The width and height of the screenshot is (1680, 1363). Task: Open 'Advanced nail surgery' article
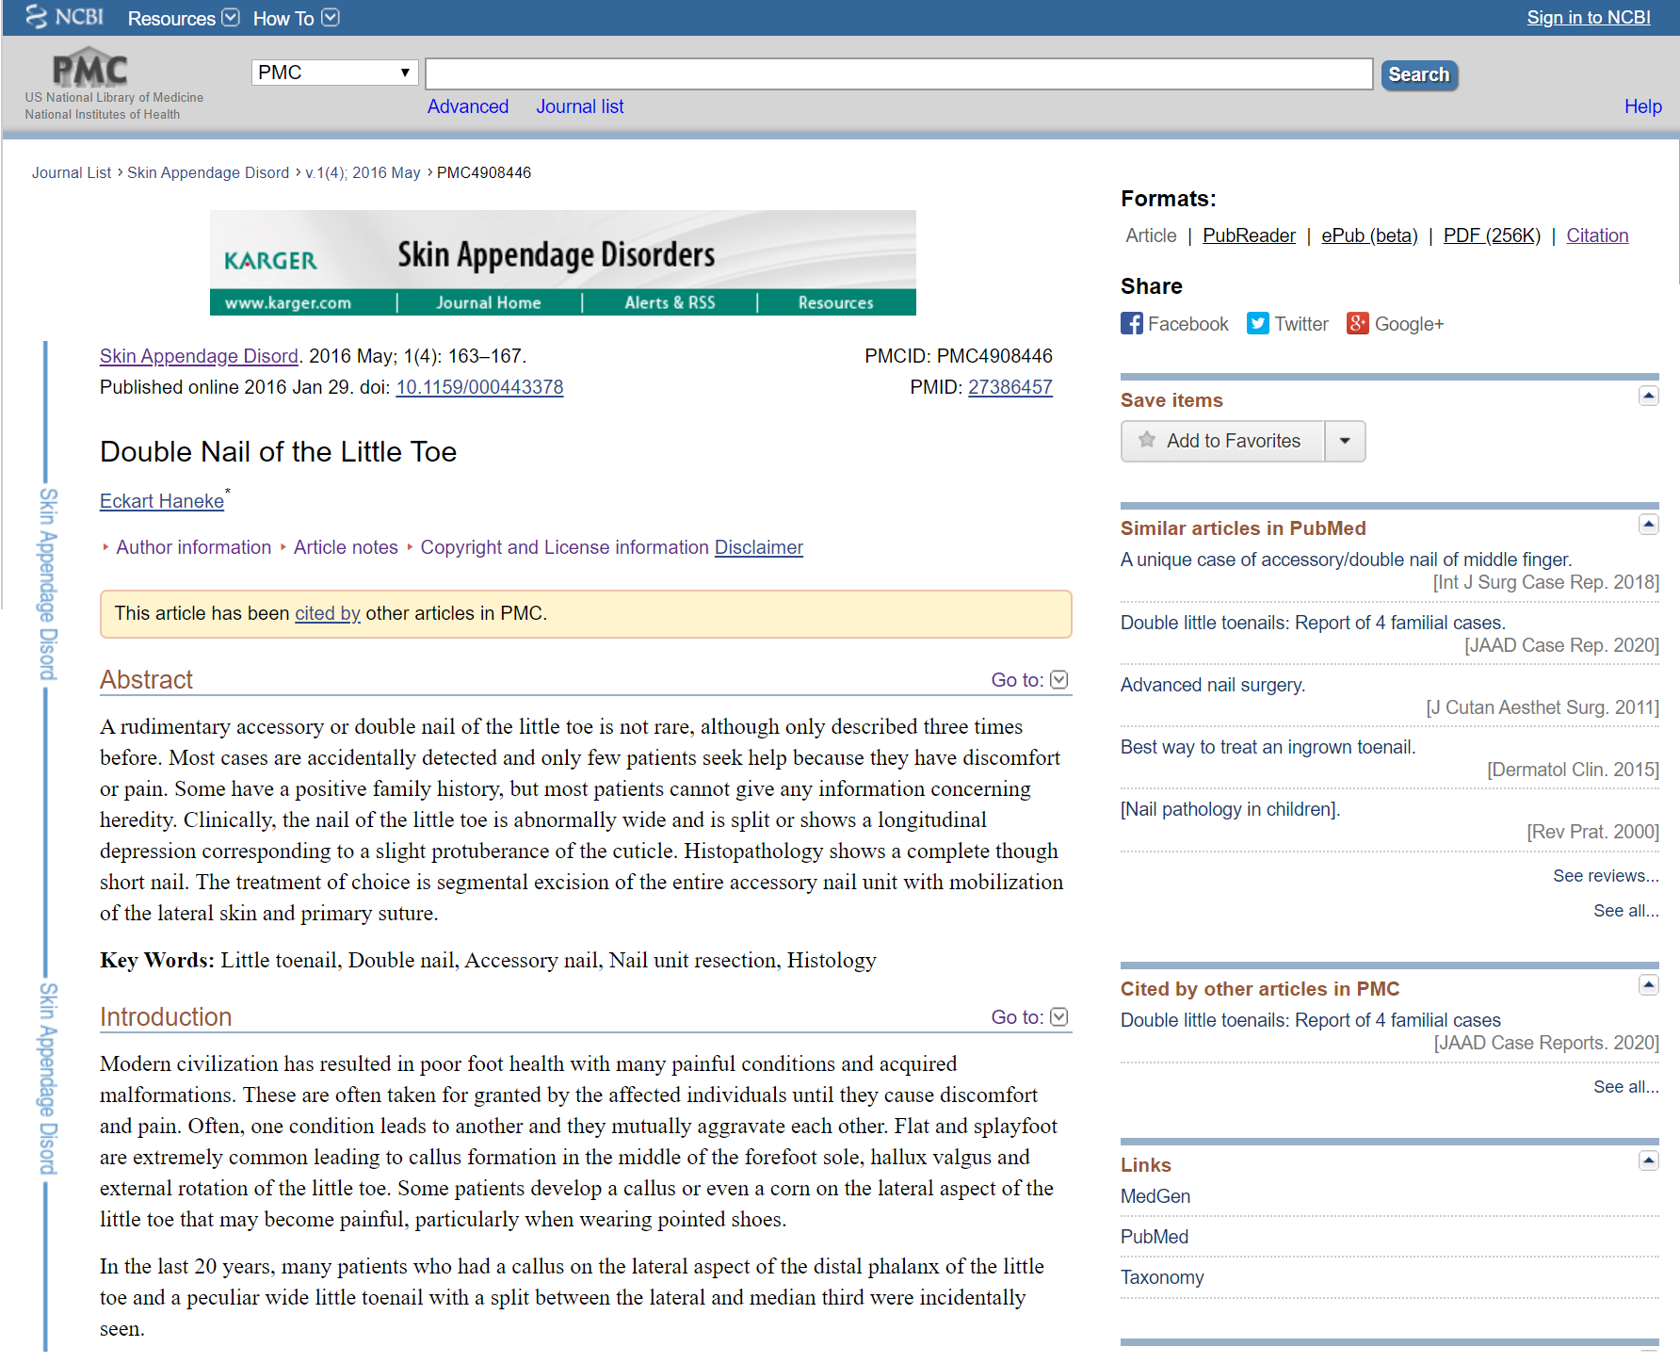point(1213,685)
